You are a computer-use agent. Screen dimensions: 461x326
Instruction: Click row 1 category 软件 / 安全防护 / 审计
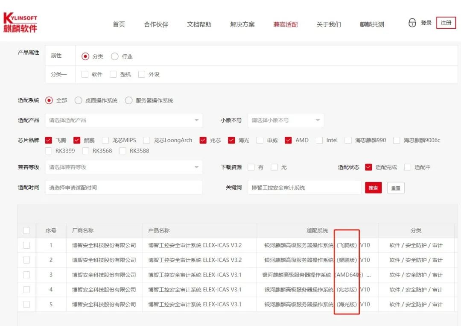pyautogui.click(x=416, y=245)
